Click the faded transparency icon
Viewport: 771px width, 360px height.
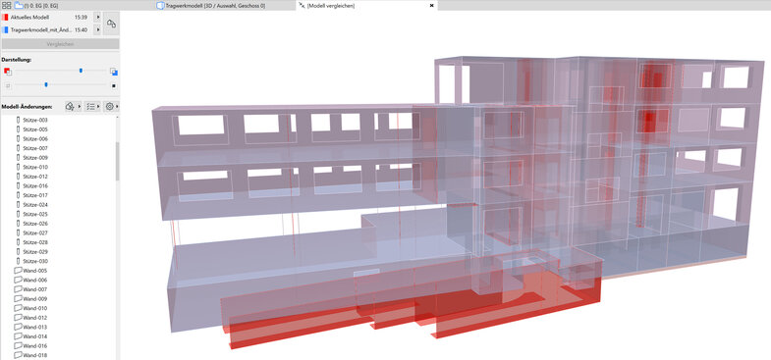coord(8,85)
